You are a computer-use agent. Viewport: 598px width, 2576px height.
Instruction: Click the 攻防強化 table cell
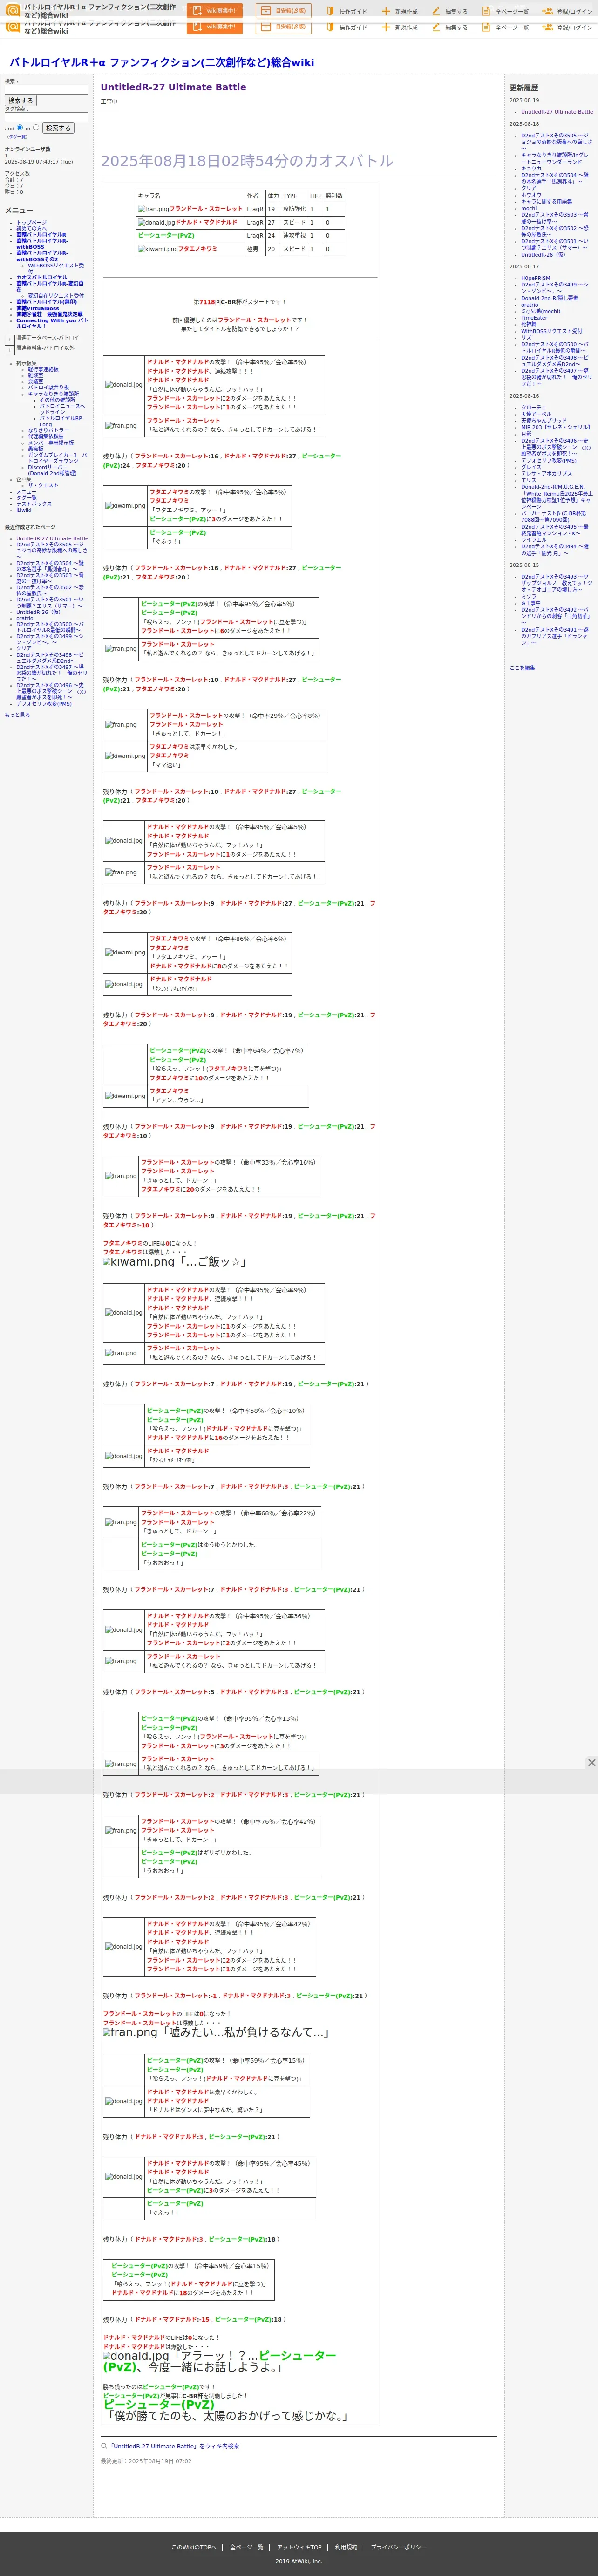pos(294,209)
